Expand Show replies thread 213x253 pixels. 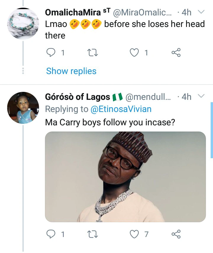click(71, 71)
